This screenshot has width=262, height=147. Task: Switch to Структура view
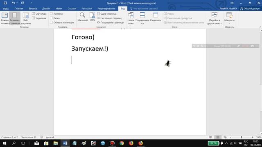(39, 13)
